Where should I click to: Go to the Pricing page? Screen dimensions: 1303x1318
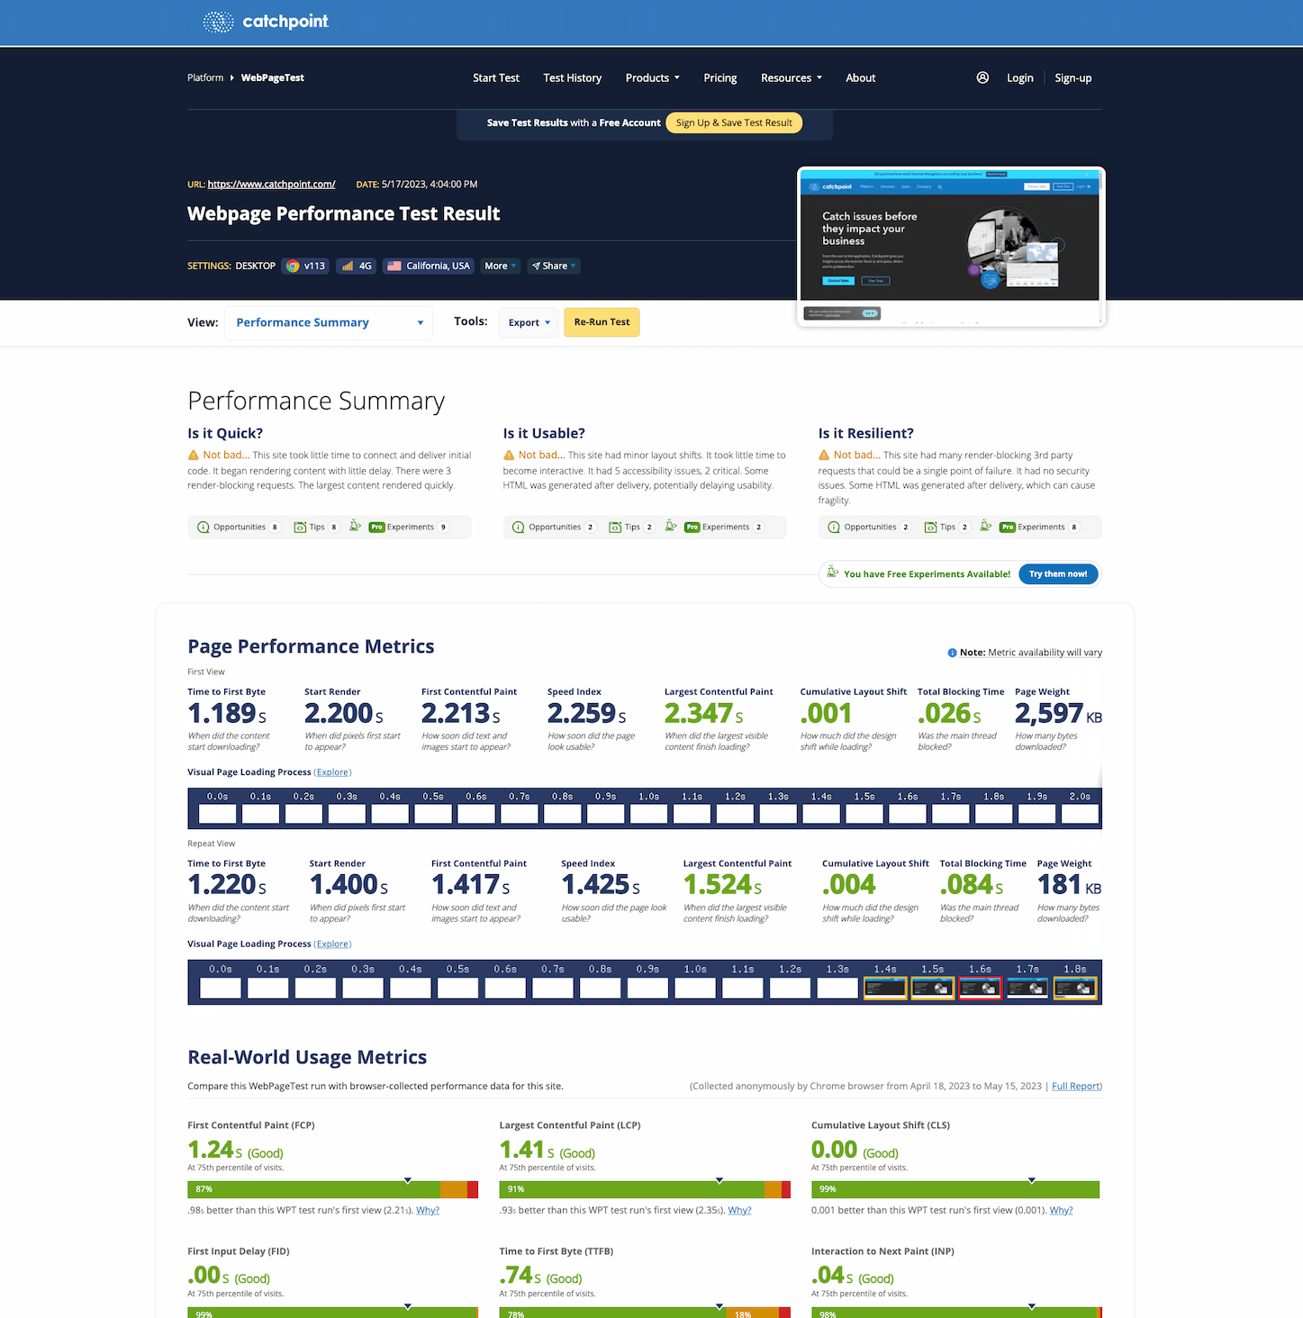pos(720,77)
